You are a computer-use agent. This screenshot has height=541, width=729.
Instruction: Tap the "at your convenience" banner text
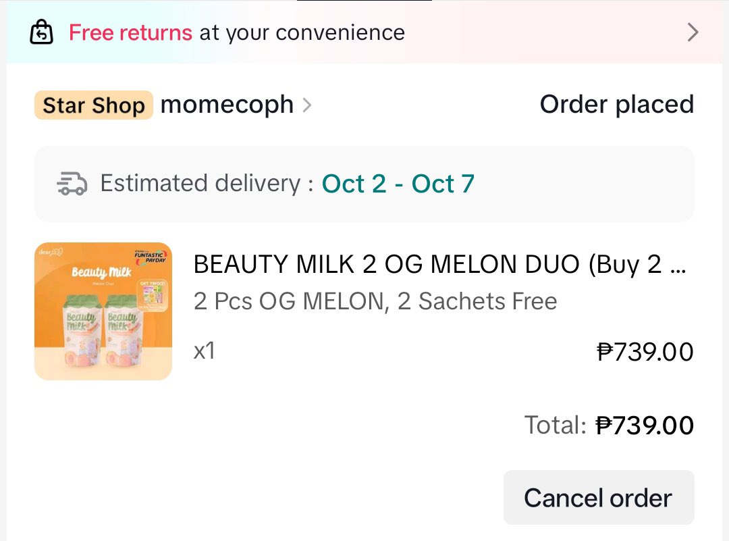pos(302,32)
